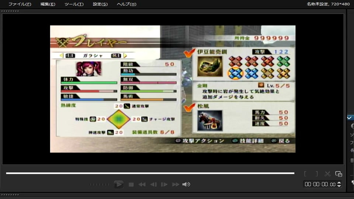Jump to end with fast-forward button
The width and height of the screenshot is (354, 199).
176,185
